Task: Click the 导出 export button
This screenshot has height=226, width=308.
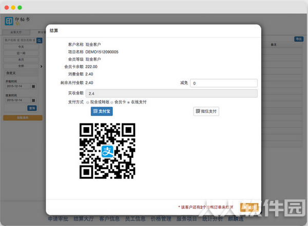Action: point(299,39)
